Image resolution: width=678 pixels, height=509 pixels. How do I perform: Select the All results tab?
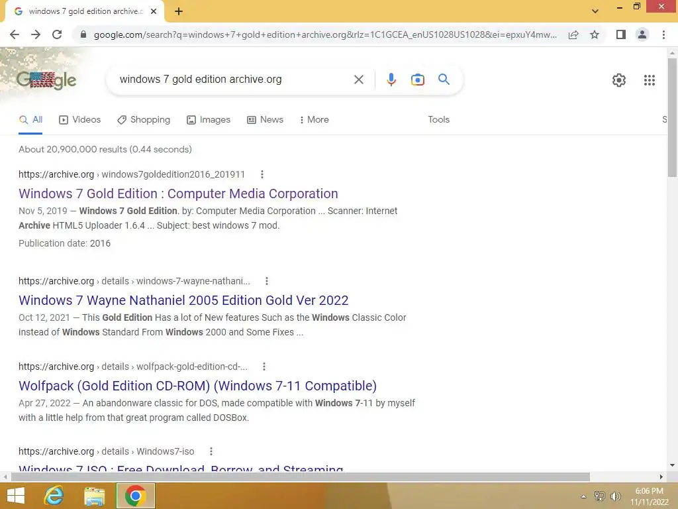pos(30,120)
